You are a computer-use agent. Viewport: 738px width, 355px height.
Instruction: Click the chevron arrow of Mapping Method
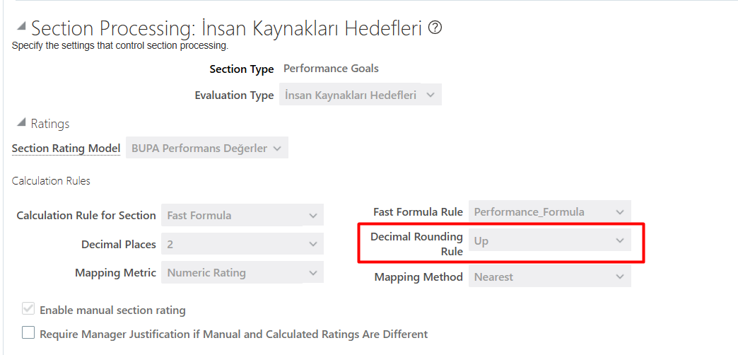tap(620, 277)
